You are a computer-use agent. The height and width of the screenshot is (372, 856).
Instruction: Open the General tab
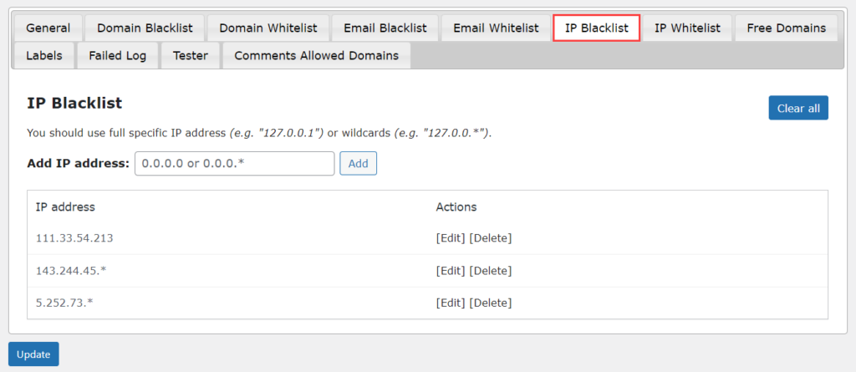tap(48, 28)
